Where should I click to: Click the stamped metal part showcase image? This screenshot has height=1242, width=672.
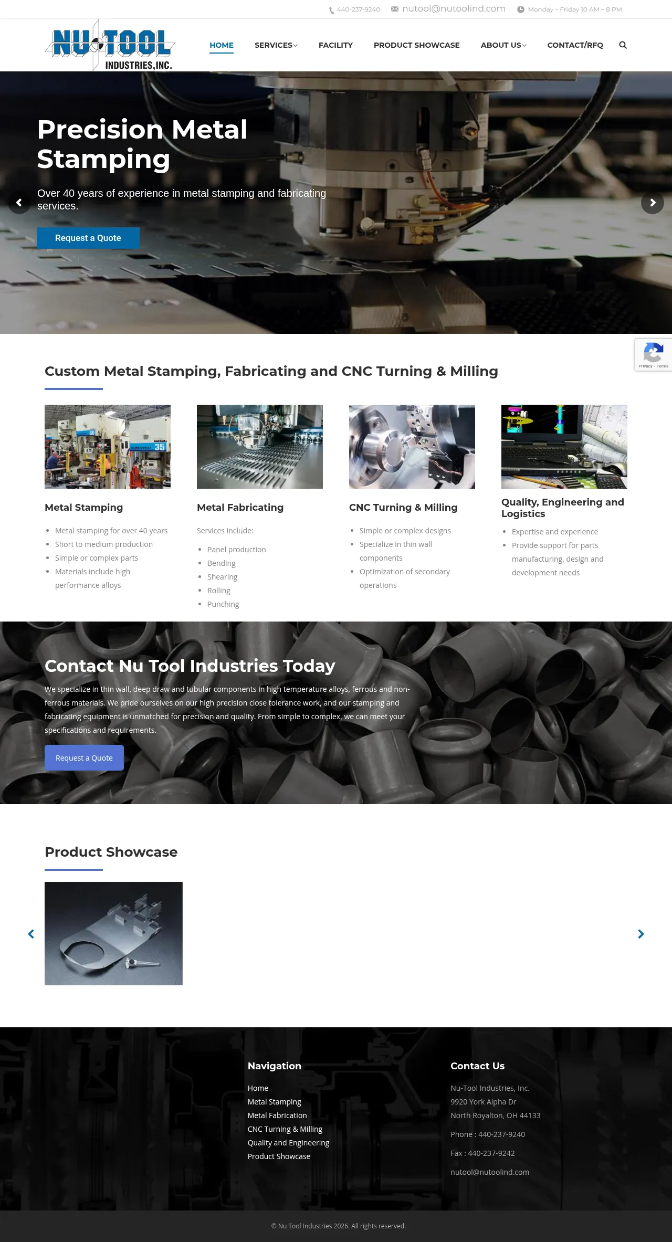coord(113,933)
